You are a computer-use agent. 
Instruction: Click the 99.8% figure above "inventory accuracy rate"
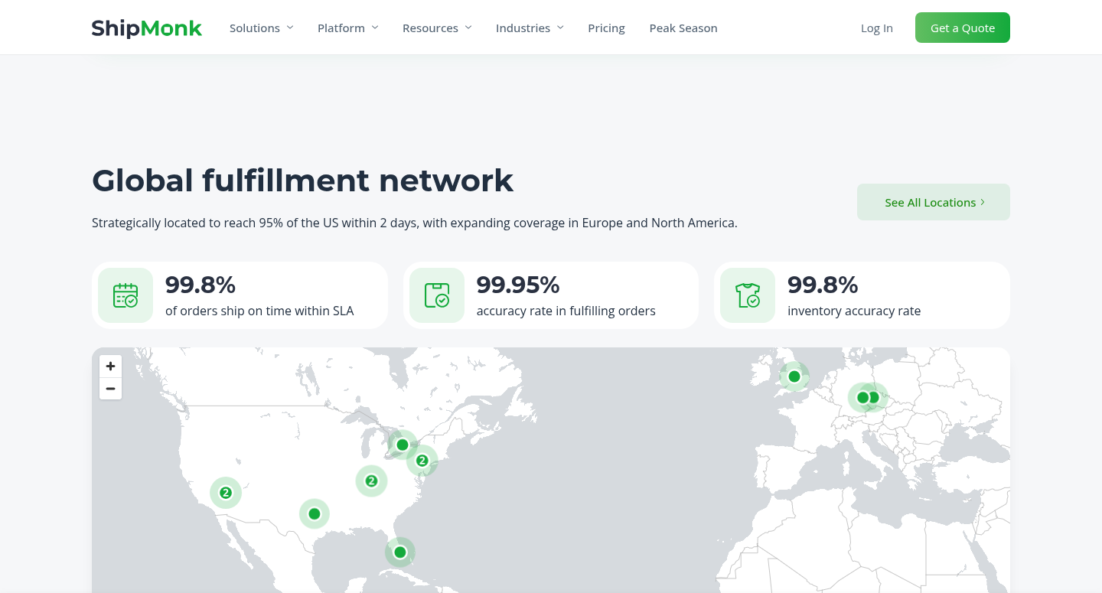pos(823,285)
